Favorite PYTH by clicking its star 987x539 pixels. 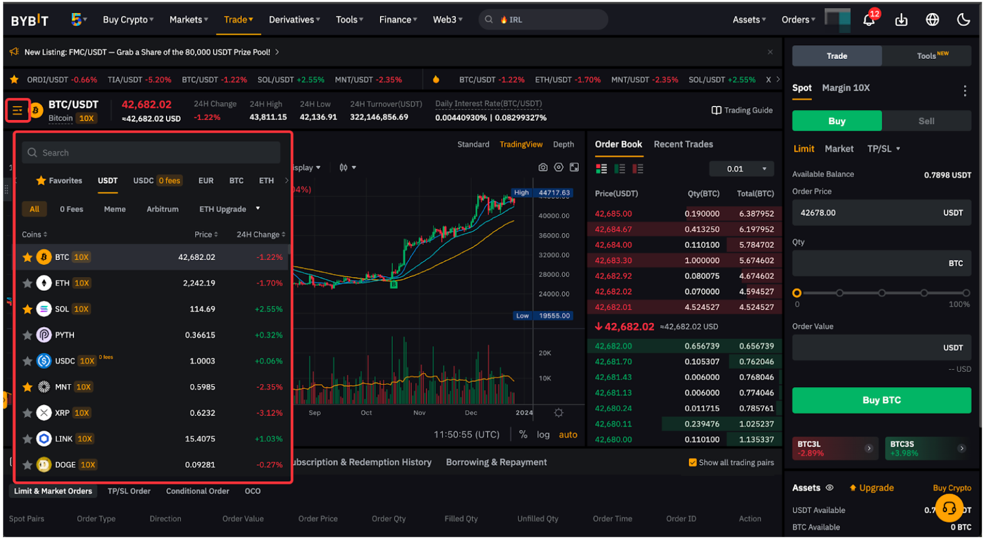27,335
